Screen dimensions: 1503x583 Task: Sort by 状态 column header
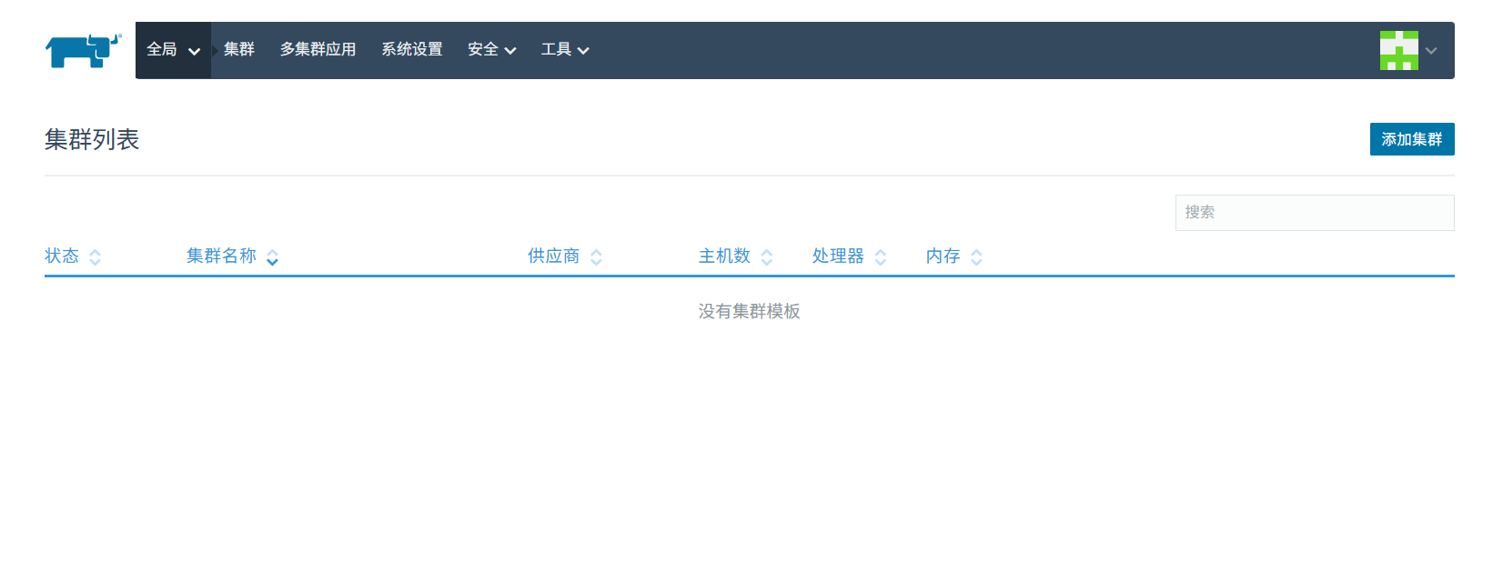pyautogui.click(x=62, y=256)
